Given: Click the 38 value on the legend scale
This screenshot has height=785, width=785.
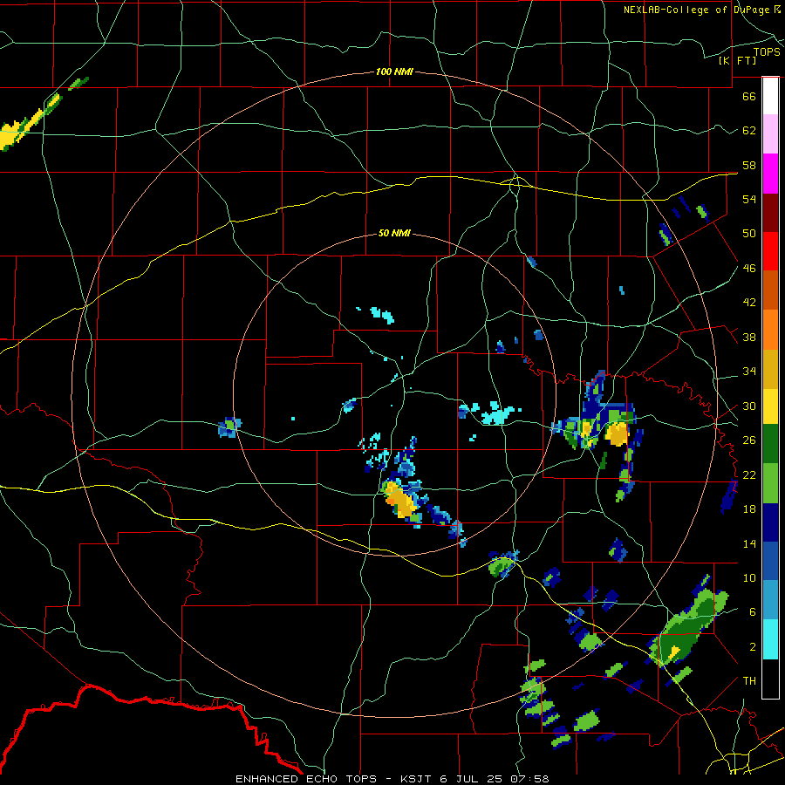Looking at the screenshot, I should pos(749,338).
